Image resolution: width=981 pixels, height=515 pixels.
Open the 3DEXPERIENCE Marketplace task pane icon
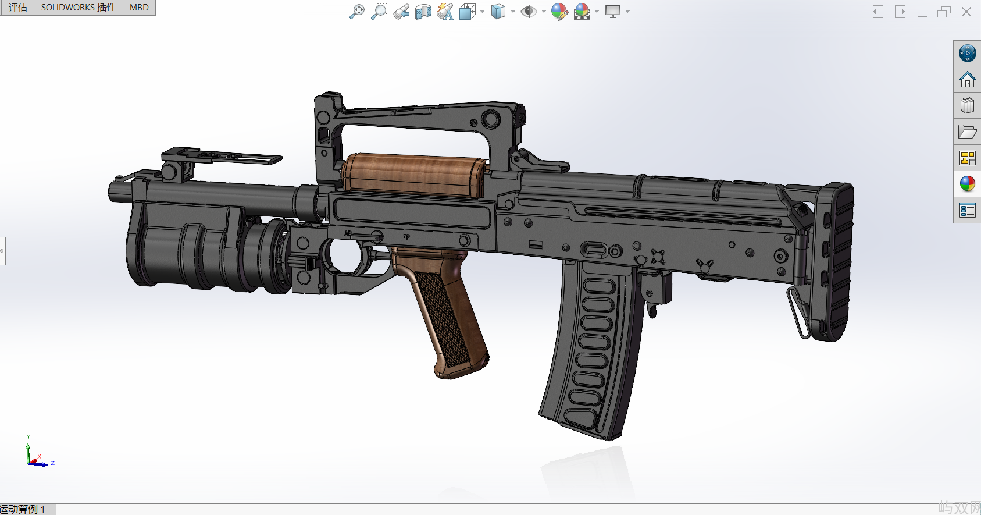(967, 54)
